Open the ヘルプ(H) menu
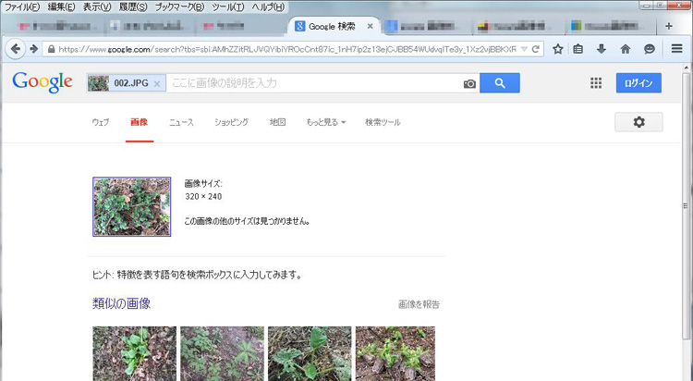The width and height of the screenshot is (693, 381). pyautogui.click(x=268, y=7)
